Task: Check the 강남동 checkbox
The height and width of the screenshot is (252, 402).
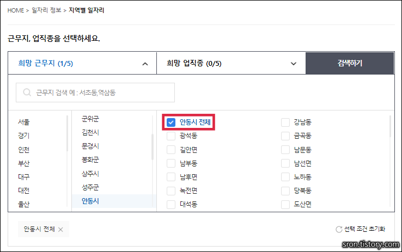Action: pos(285,122)
